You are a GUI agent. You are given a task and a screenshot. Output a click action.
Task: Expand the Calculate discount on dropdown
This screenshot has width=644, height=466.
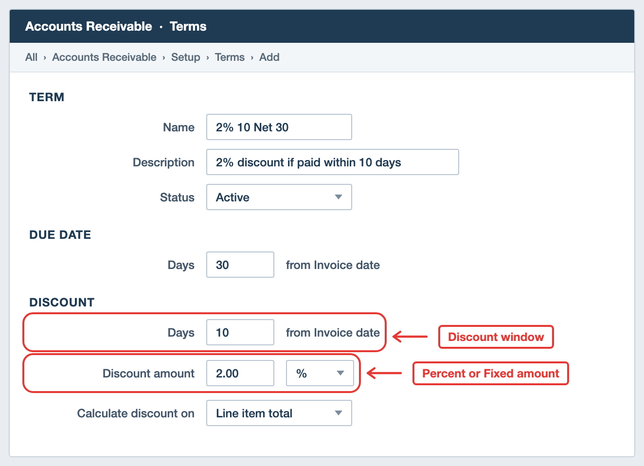[279, 413]
